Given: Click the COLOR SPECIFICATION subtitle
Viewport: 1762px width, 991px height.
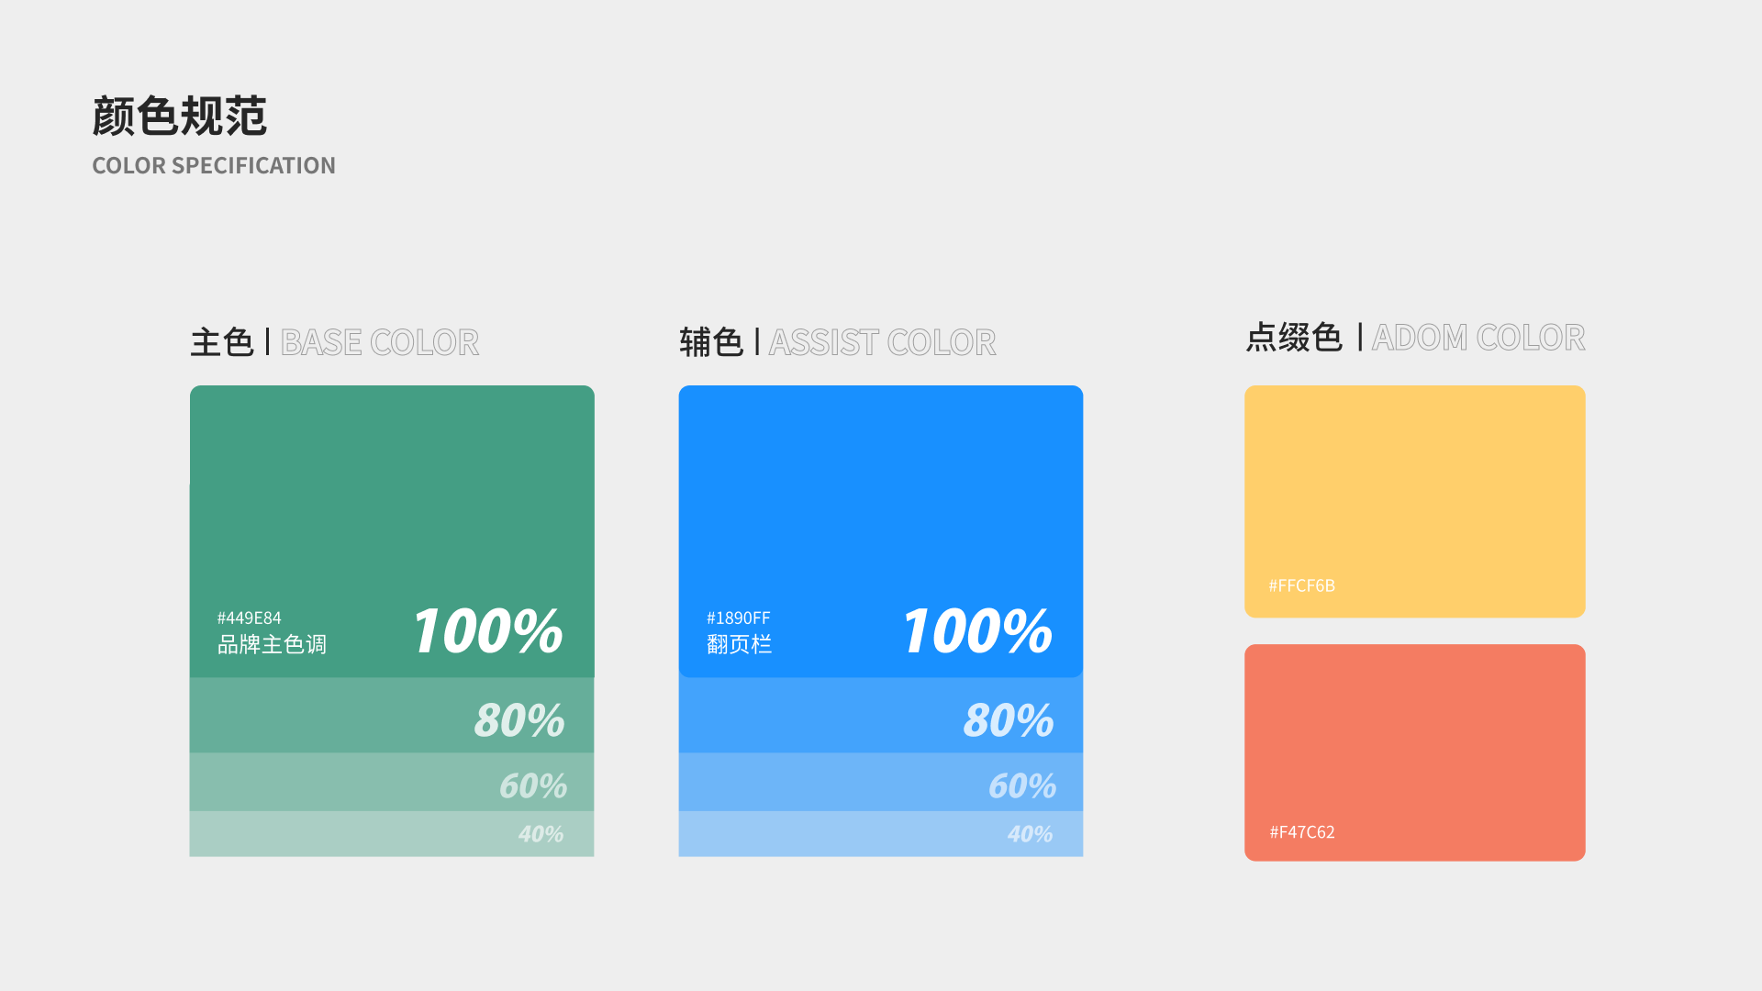Looking at the screenshot, I should tap(214, 166).
